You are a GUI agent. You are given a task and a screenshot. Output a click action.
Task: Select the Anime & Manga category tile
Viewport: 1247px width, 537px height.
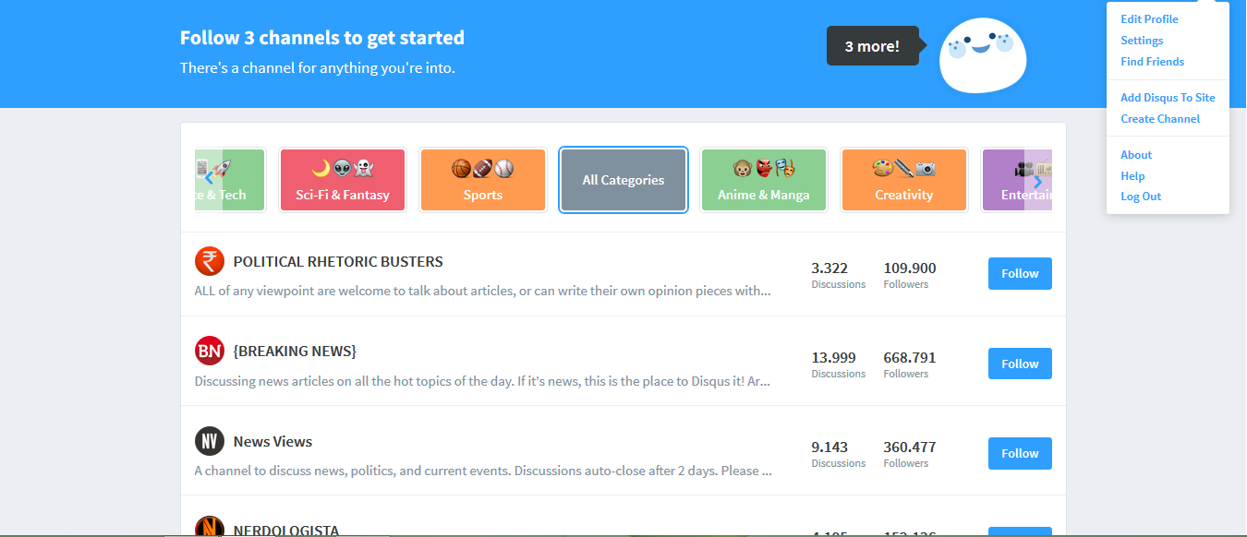(764, 180)
